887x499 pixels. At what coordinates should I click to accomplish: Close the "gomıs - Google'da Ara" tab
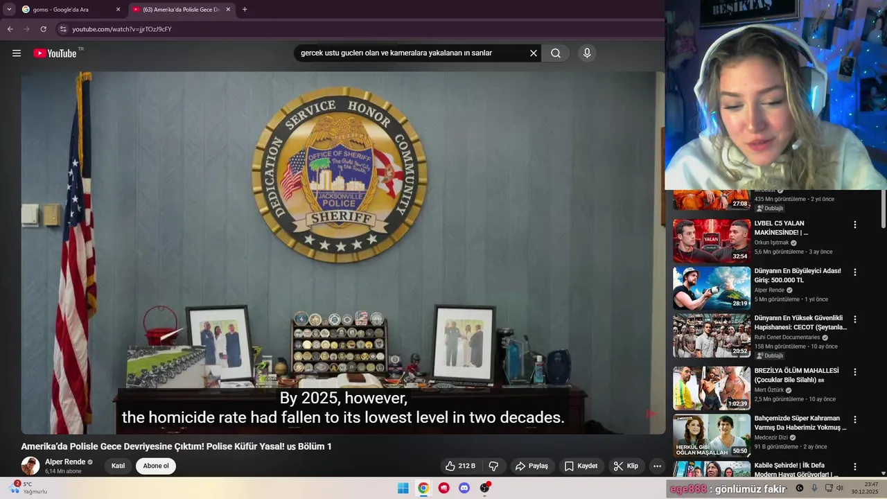coord(118,10)
